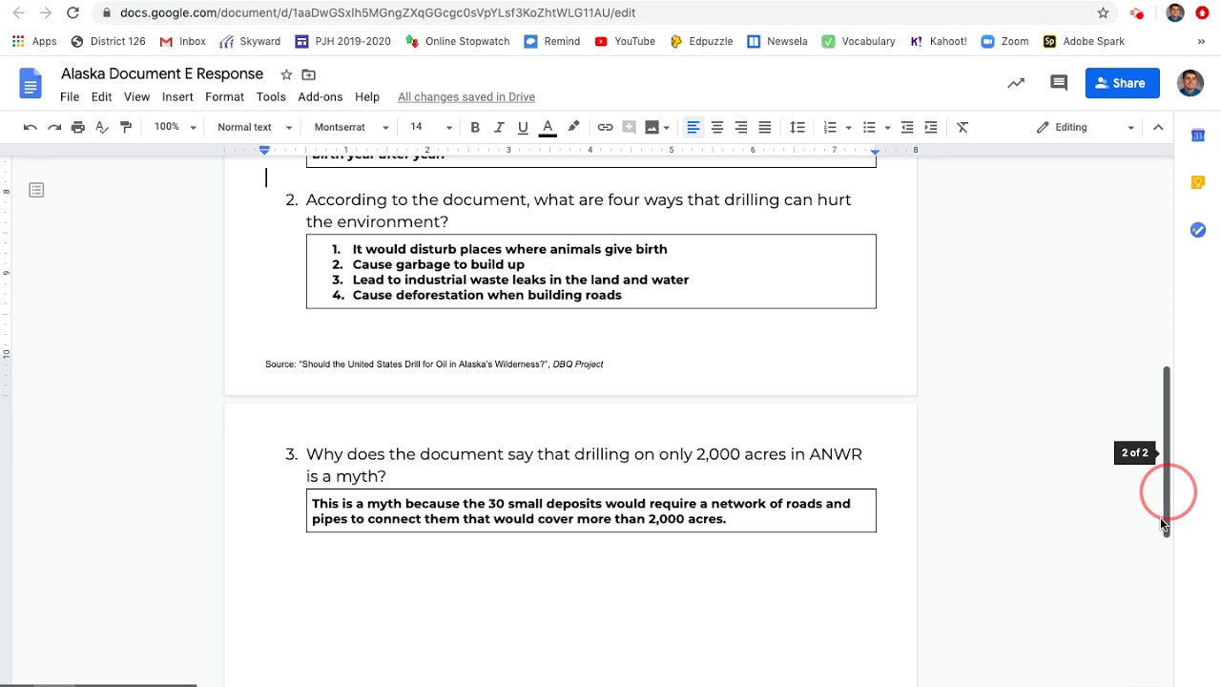The height and width of the screenshot is (687, 1221).
Task: Open comment history icon
Action: tap(1059, 83)
